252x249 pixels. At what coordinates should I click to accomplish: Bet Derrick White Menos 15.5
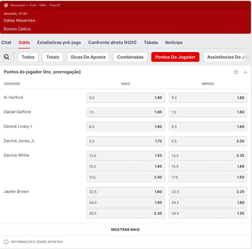[x=208, y=166]
